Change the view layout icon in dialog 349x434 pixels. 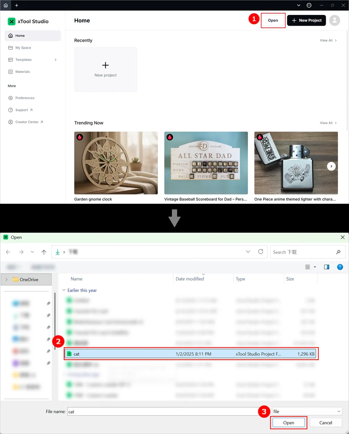(x=307, y=267)
